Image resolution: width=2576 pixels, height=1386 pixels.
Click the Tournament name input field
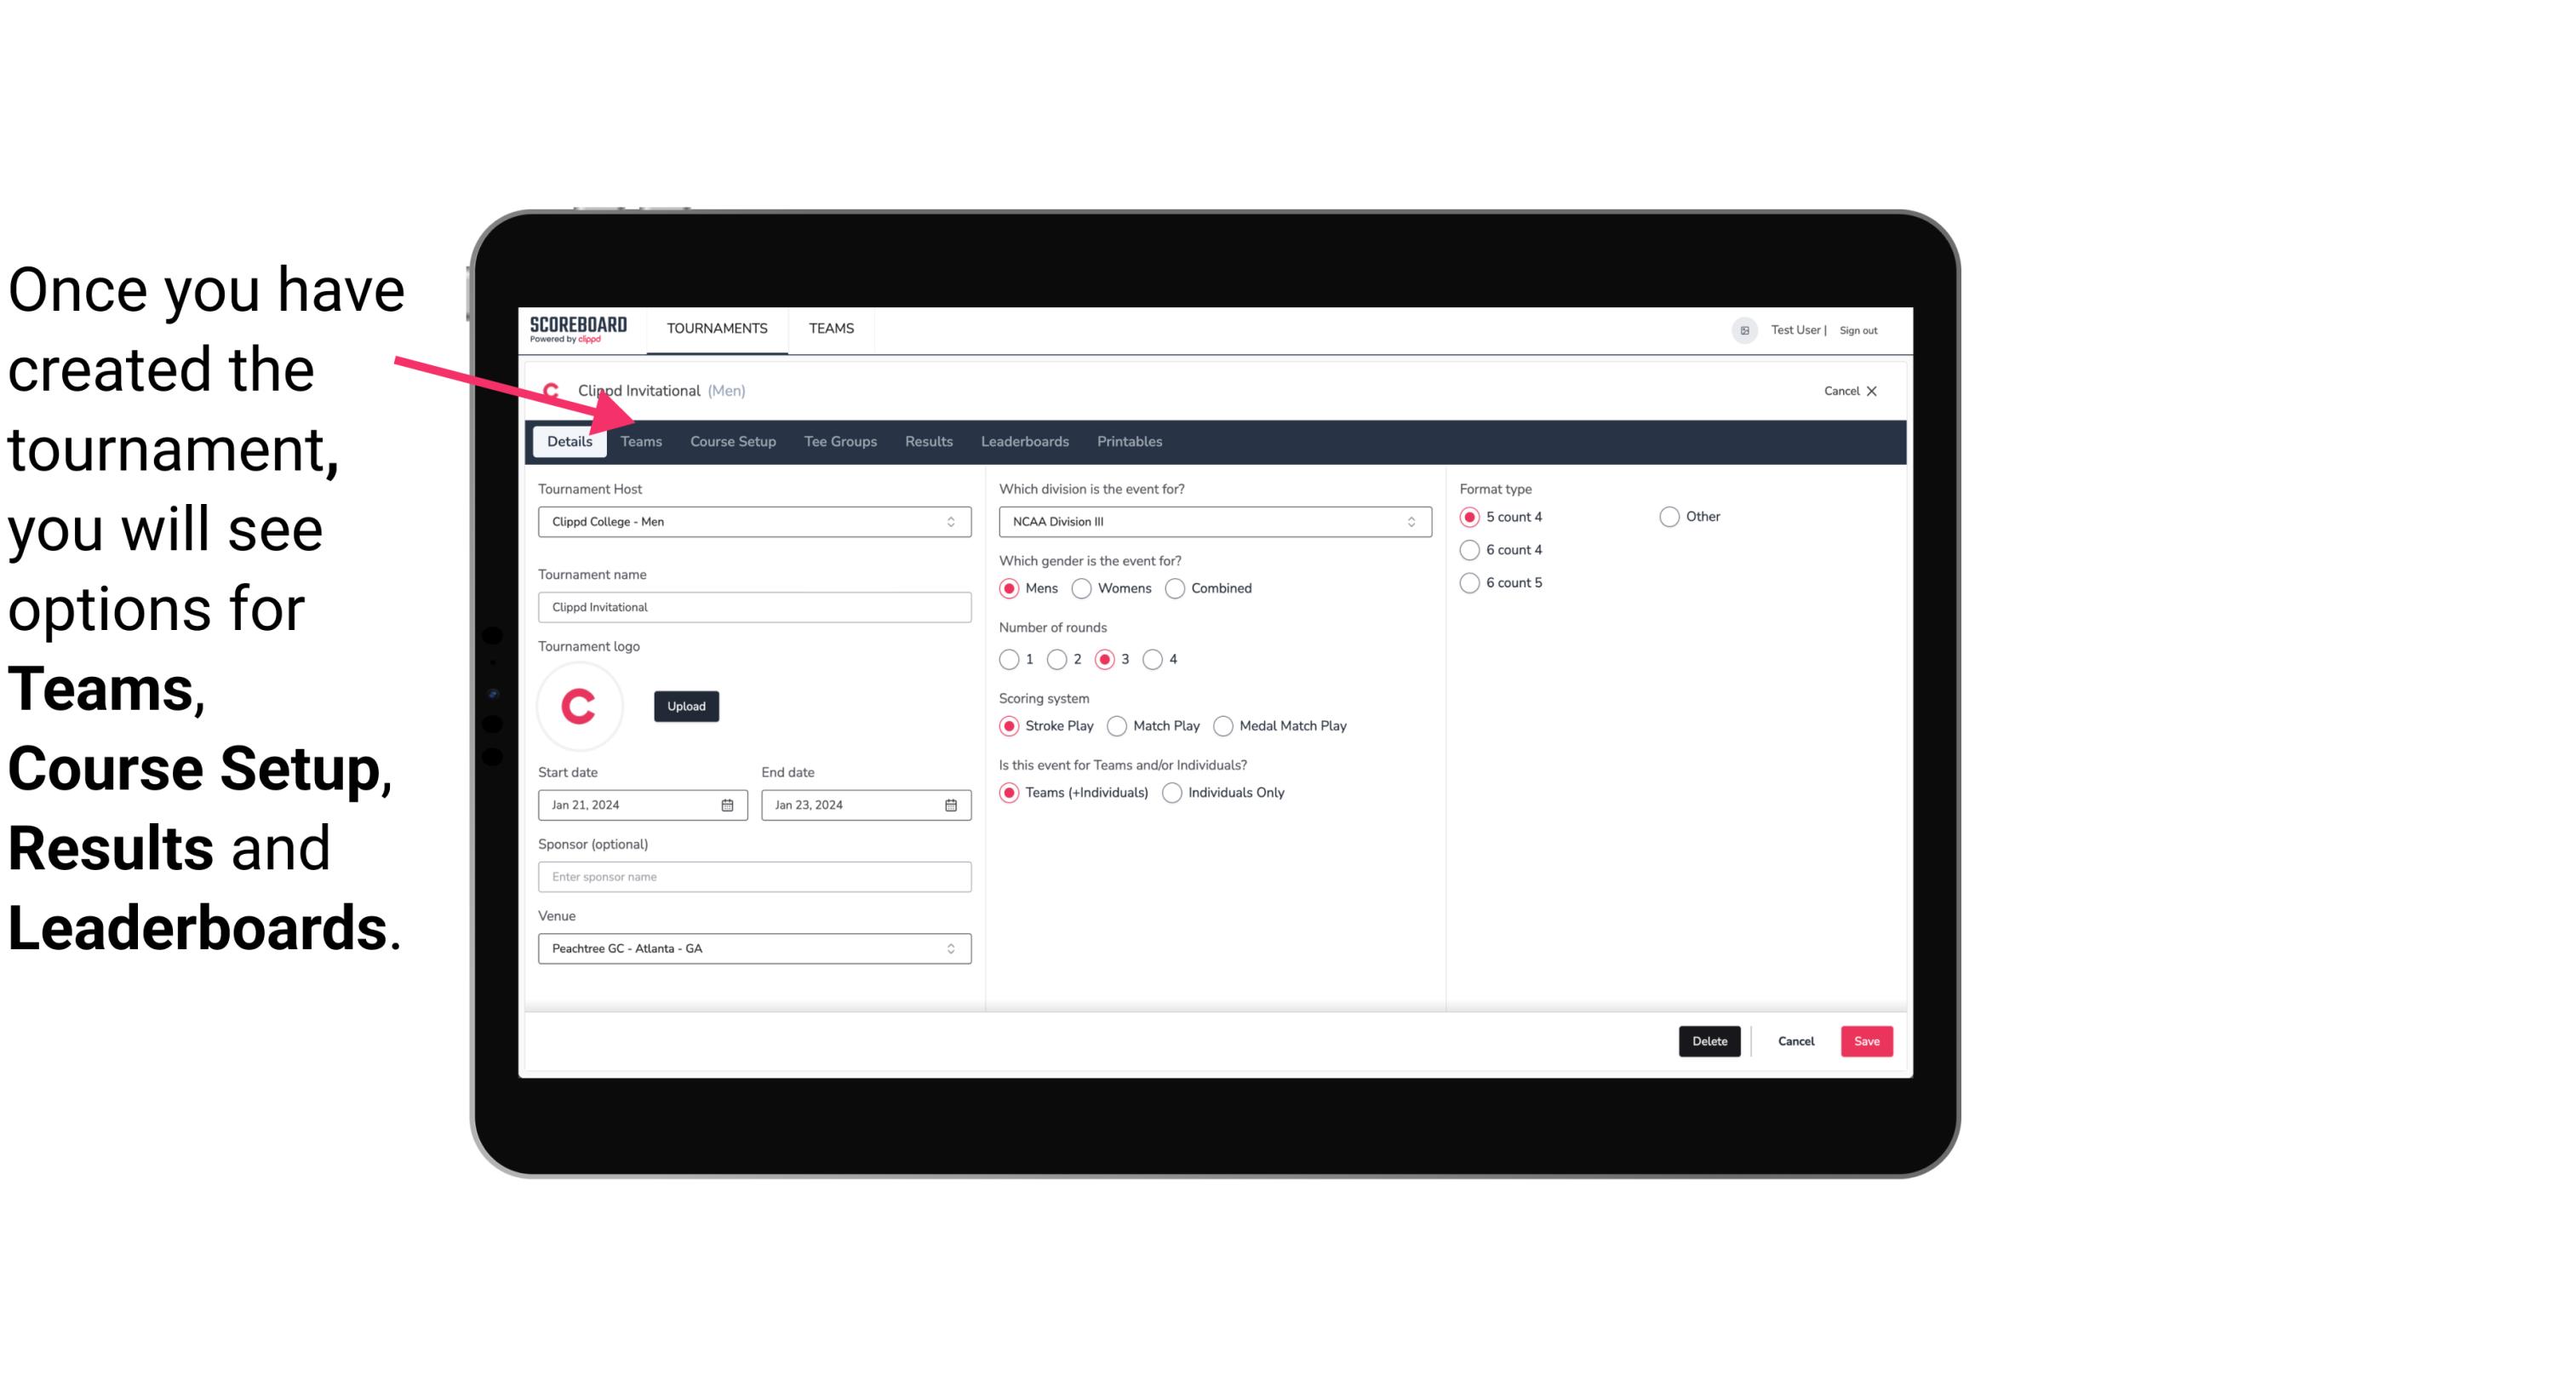coord(754,606)
